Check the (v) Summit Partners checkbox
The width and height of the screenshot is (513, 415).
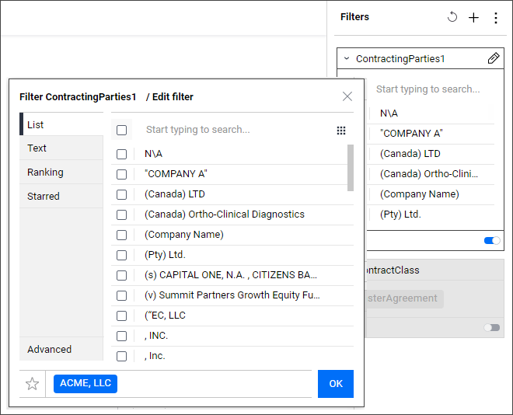coord(121,295)
